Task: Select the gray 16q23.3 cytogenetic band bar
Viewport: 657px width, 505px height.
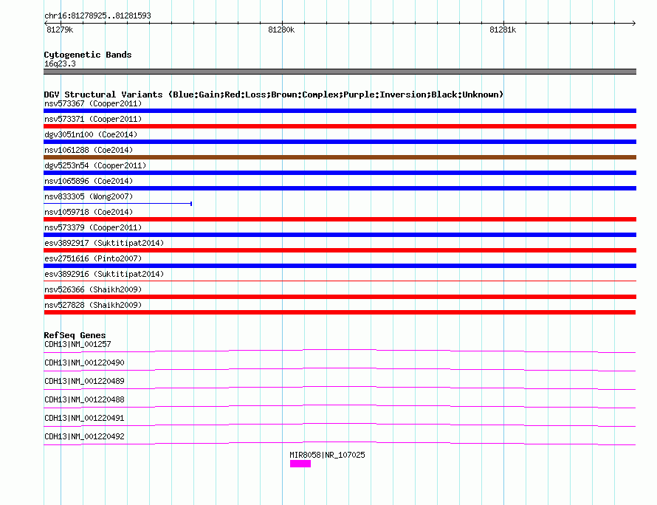Action: 340,72
